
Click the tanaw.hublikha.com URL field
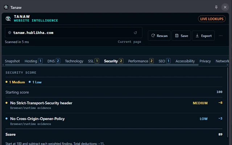[x=74, y=33]
